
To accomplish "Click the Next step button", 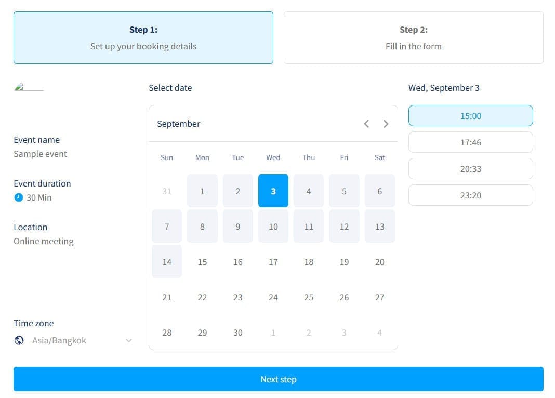I will [278, 379].
